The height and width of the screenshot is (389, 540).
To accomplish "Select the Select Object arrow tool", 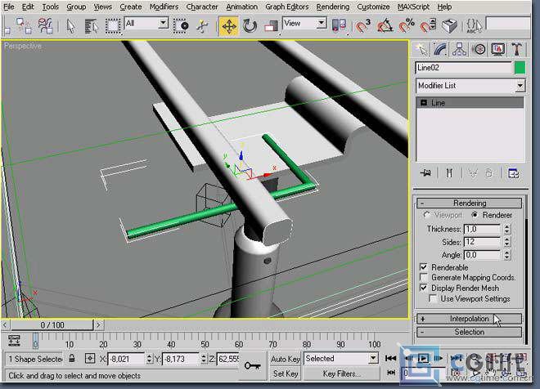I will pyautogui.click(x=70, y=26).
